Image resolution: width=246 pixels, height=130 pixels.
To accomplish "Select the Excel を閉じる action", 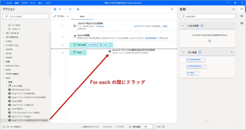I will pyautogui.click(x=16, y=109).
